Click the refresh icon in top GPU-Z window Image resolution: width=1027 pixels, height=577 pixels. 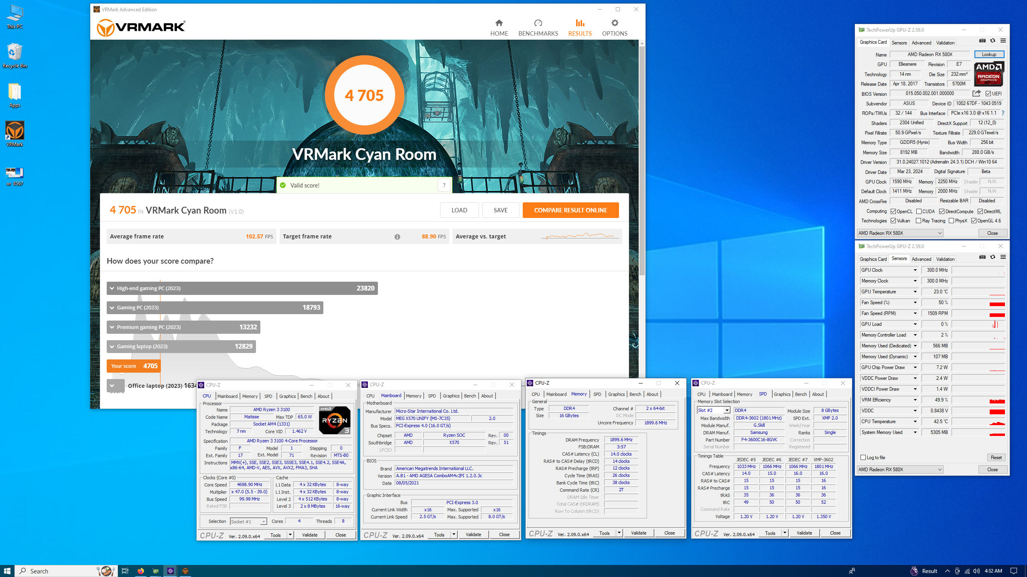pos(992,40)
